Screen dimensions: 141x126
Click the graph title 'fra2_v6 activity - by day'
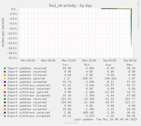click(70, 6)
